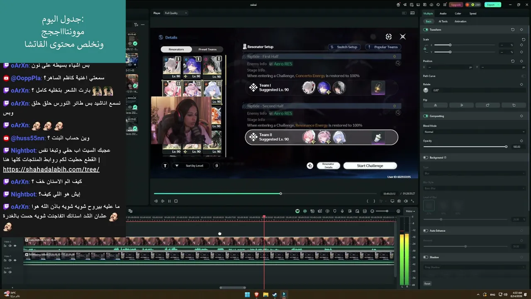531x299 pixels.
Task: Click the mark out bracket icon
Action: pyautogui.click(x=374, y=201)
